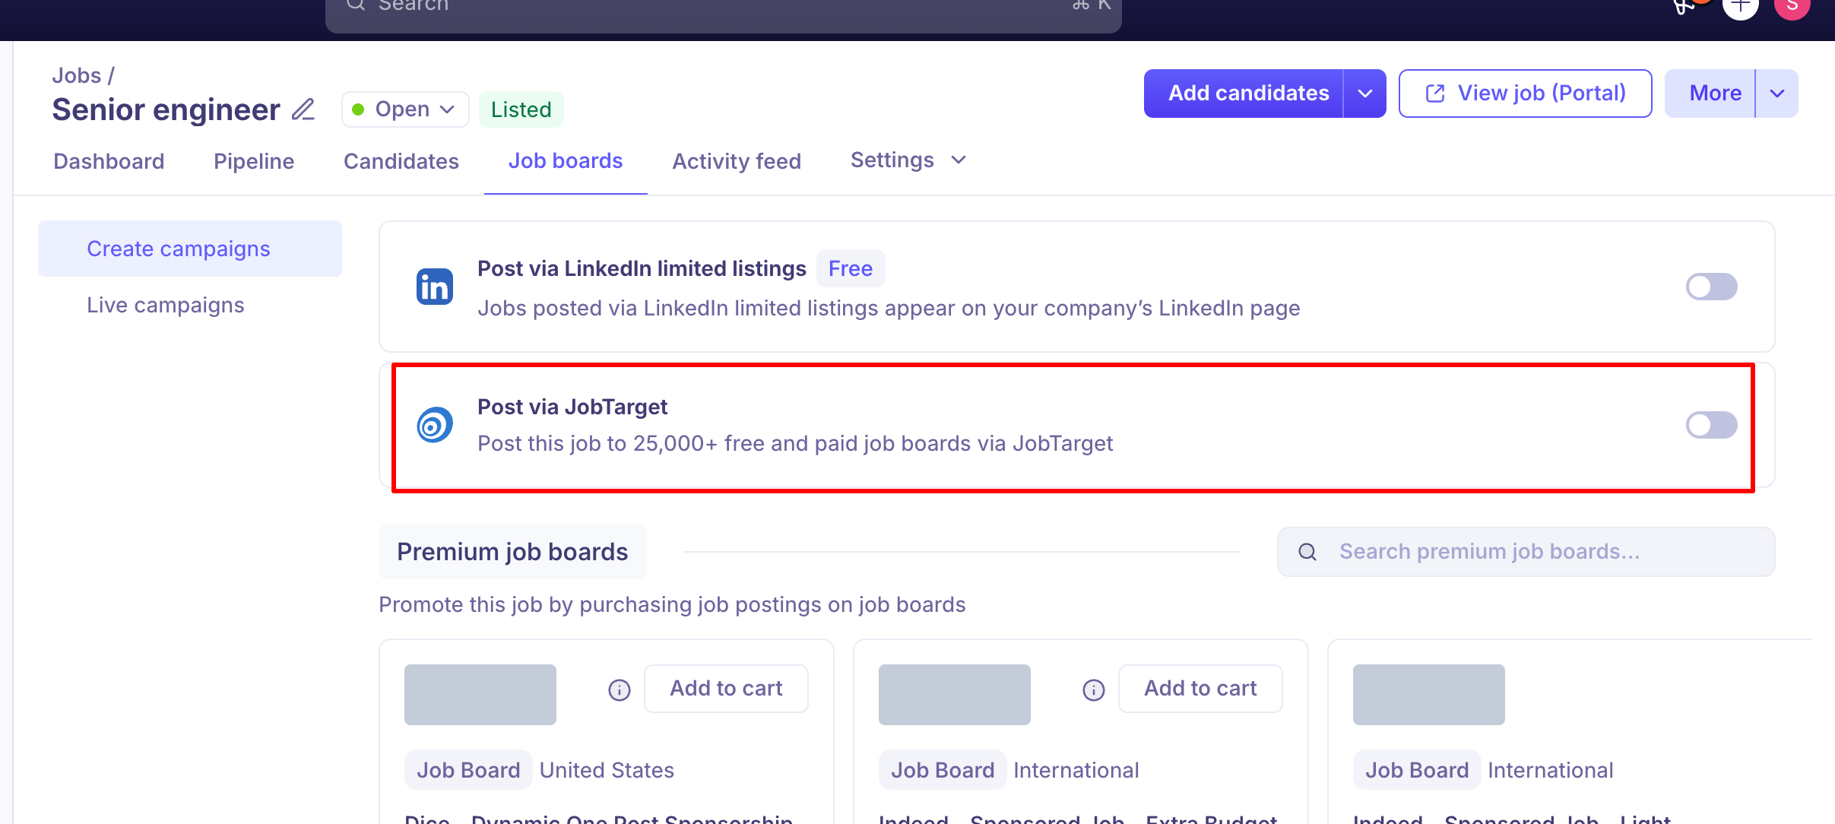Click 'Post via LinkedIn limited listings' title

click(642, 268)
